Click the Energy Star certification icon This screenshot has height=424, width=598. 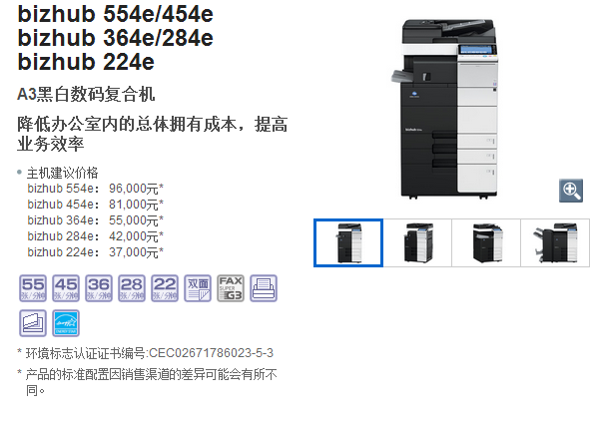tap(66, 323)
